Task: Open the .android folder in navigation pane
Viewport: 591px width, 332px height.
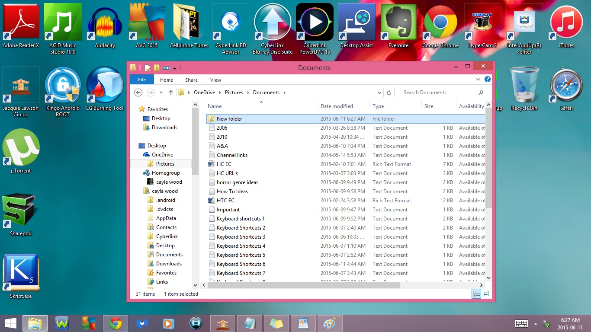Action: click(165, 200)
